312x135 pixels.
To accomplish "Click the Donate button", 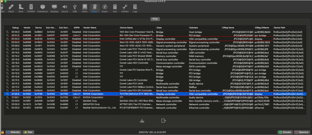I will (285, 132).
